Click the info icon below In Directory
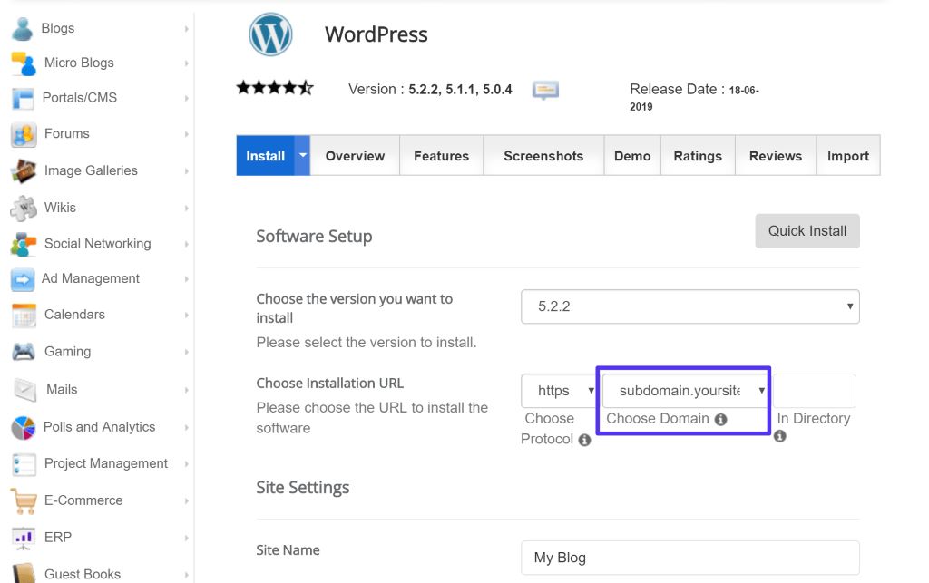Viewport: 929px width, 583px height. pyautogui.click(x=780, y=436)
